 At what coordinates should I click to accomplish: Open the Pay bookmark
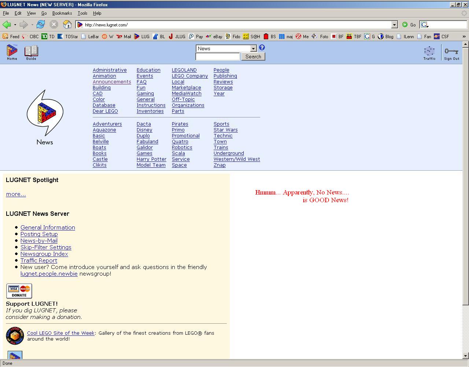pyautogui.click(x=196, y=36)
